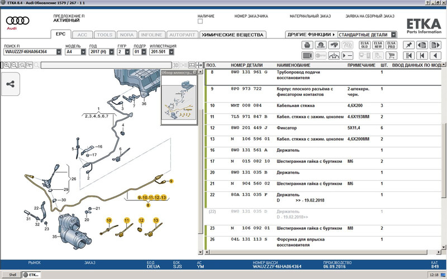Open the ГЛГР dropdown

click(x=127, y=52)
